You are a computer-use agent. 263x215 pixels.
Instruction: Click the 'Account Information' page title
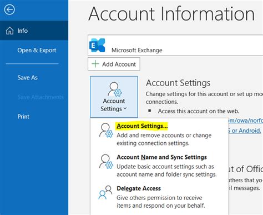pyautogui.click(x=171, y=14)
